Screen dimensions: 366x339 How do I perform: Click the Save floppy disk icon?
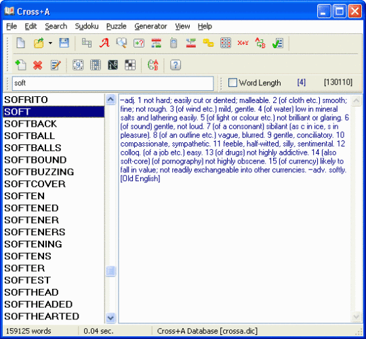pos(64,43)
